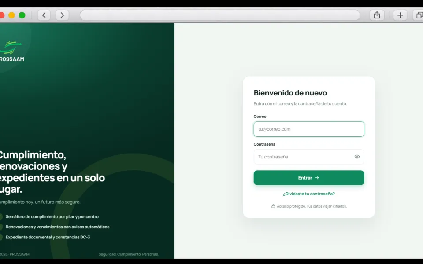The image size is (423, 264).
Task: Click the yellow minimize window button
Action: pyautogui.click(x=11, y=15)
